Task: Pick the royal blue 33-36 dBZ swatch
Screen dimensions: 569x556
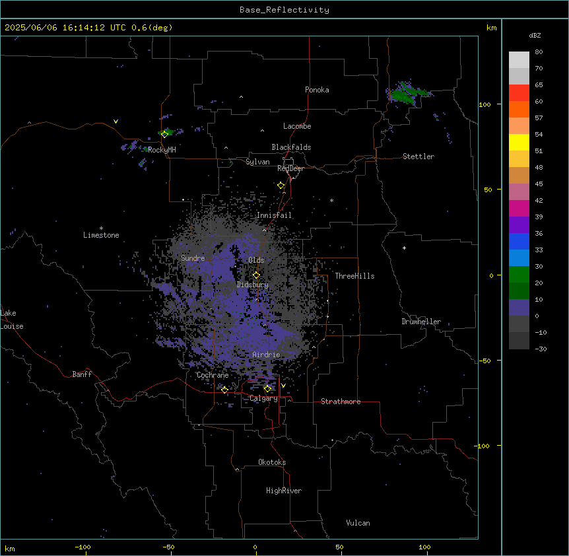Action: [x=519, y=241]
